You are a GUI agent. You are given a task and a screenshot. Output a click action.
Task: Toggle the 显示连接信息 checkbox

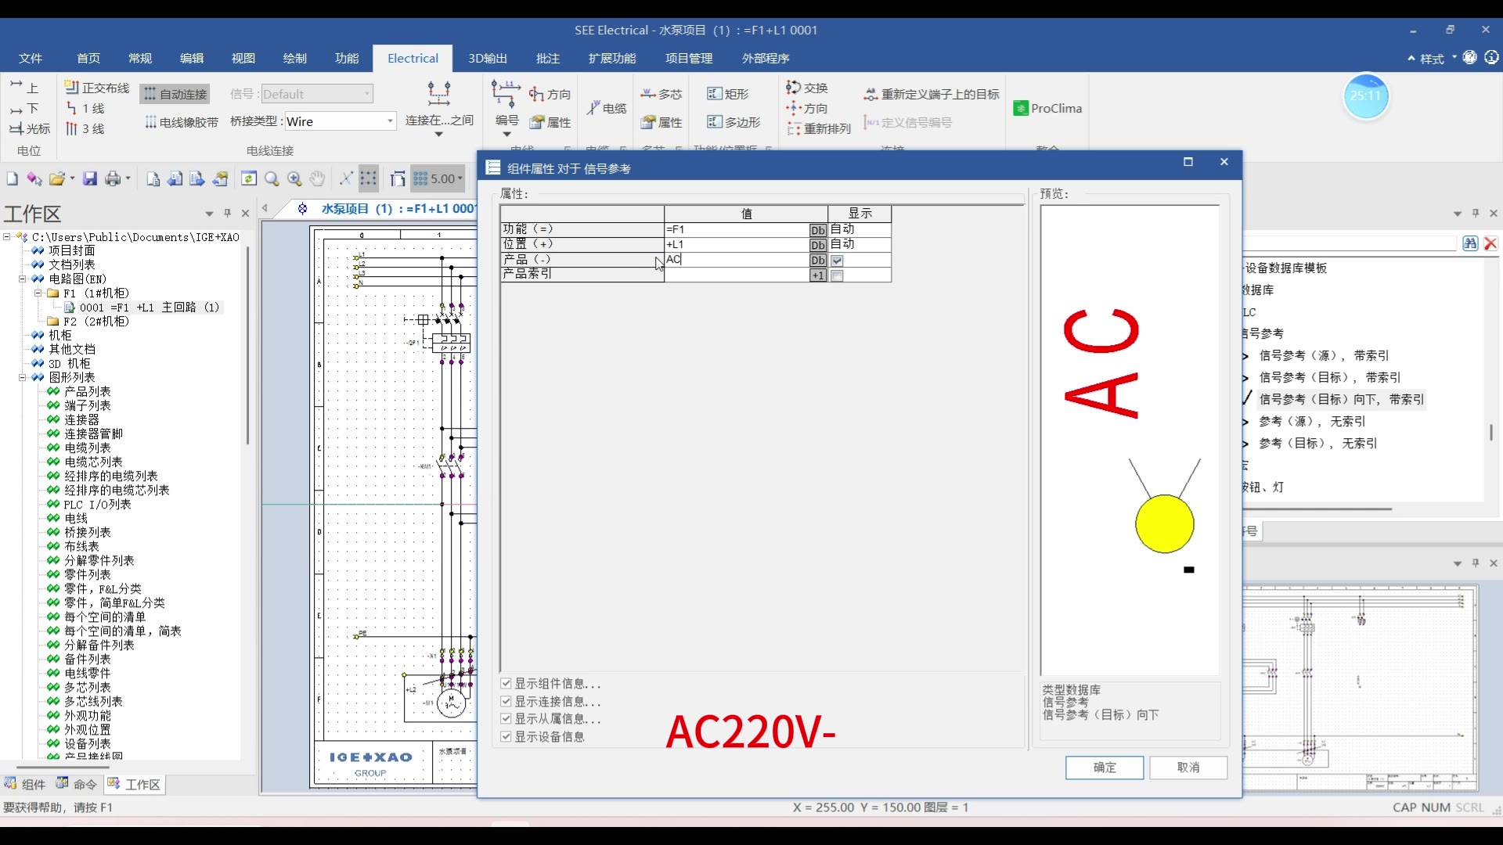point(506,702)
